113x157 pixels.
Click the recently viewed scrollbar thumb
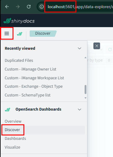86,89
